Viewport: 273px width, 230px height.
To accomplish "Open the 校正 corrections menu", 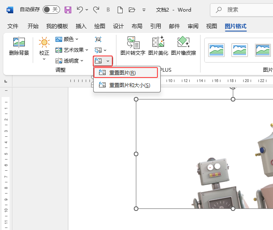I will click(44, 48).
